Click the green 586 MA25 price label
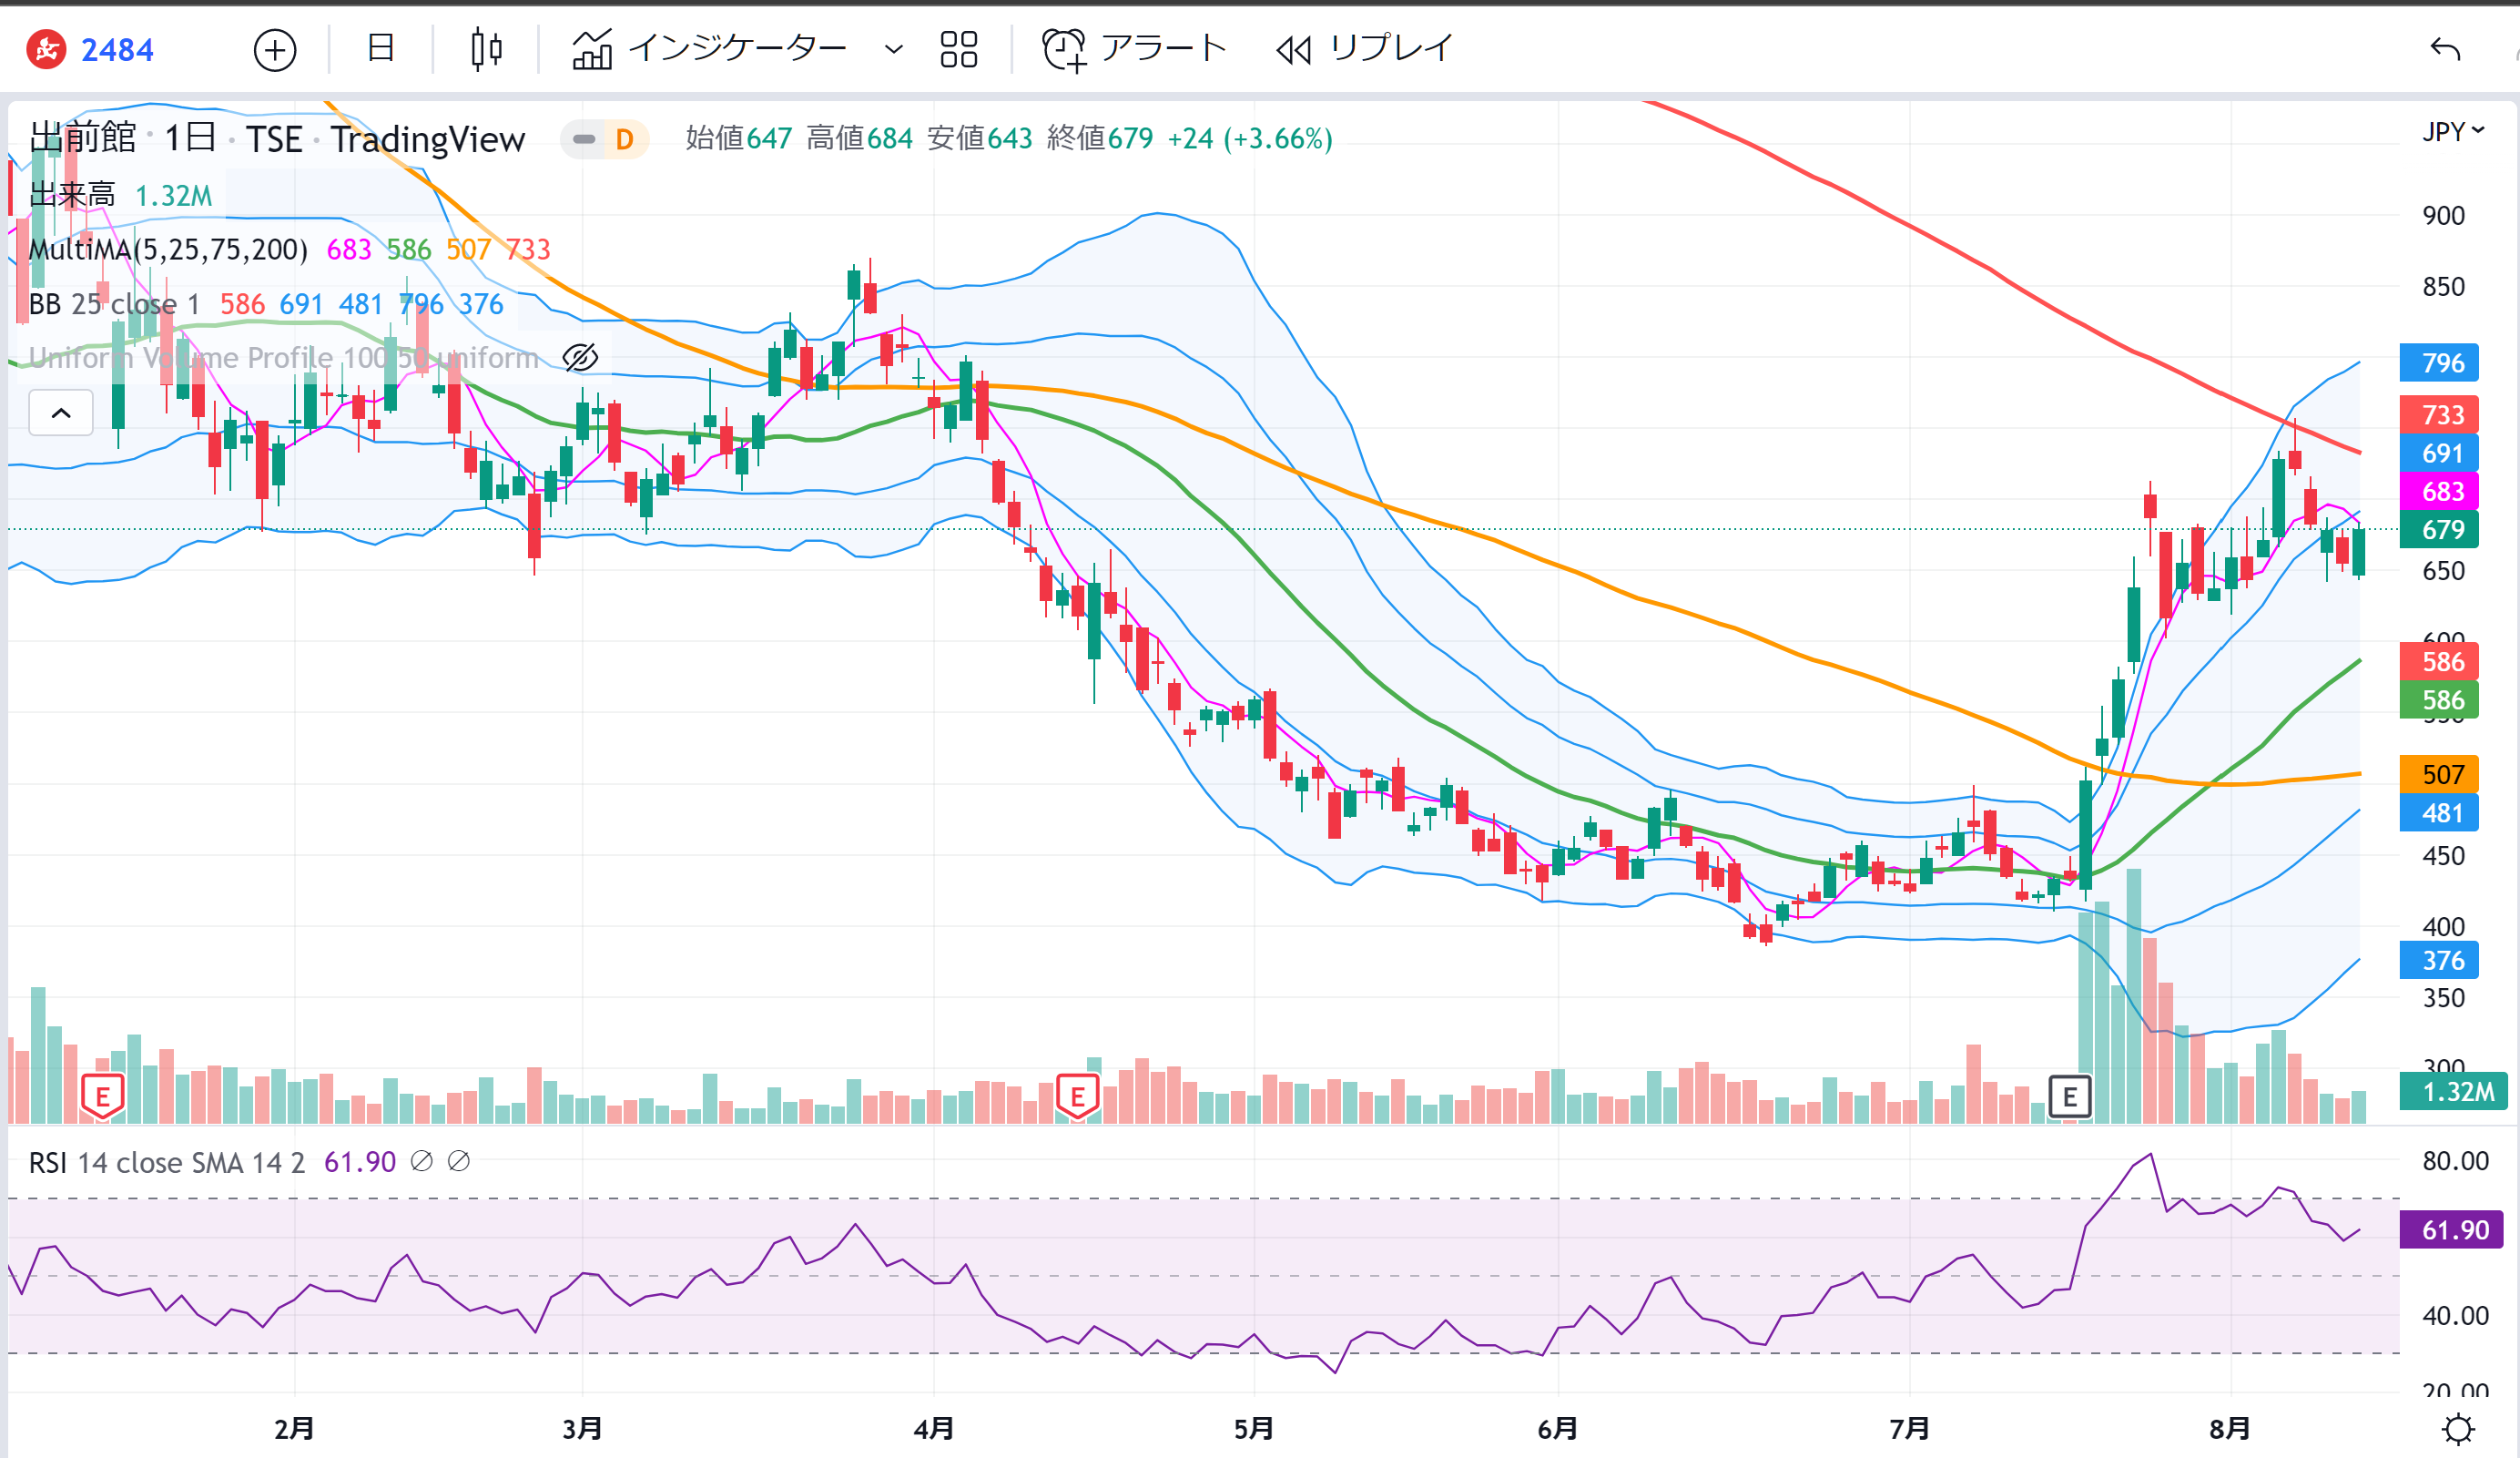 [2439, 700]
